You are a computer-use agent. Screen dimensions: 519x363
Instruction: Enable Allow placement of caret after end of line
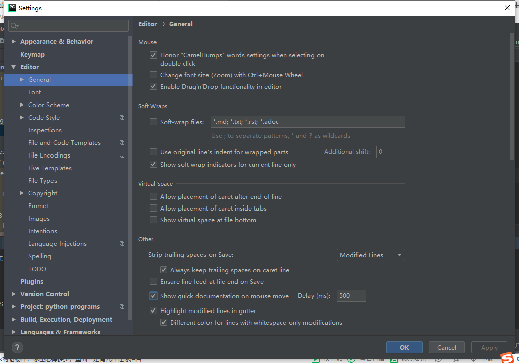[x=153, y=196]
